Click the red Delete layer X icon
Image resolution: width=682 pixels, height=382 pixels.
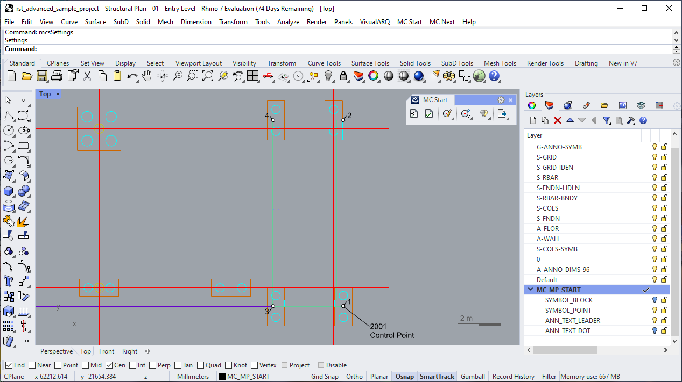point(558,120)
